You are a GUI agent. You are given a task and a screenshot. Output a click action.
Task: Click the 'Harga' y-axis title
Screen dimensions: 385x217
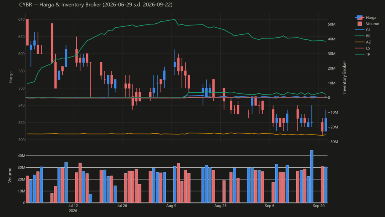11,77
